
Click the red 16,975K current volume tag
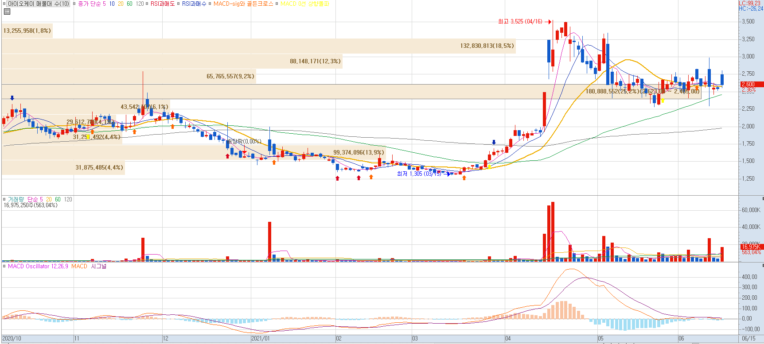click(752, 247)
